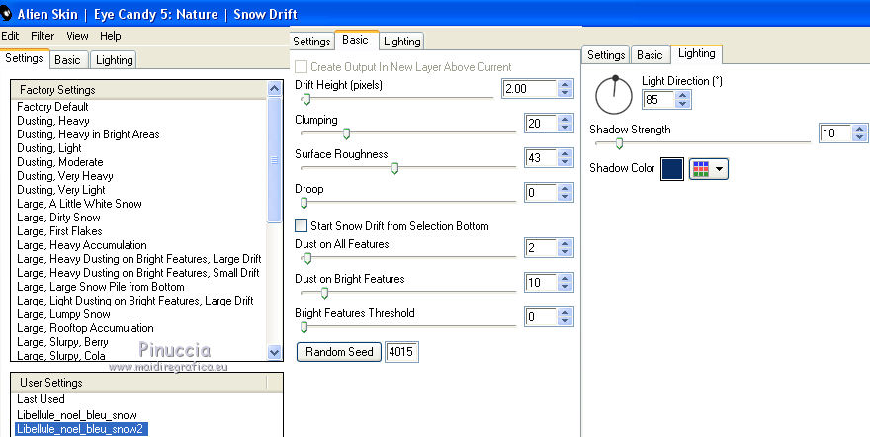Screen dimensions: 870x437
Task: Decrease Dust on Bright Features value
Action: point(565,286)
